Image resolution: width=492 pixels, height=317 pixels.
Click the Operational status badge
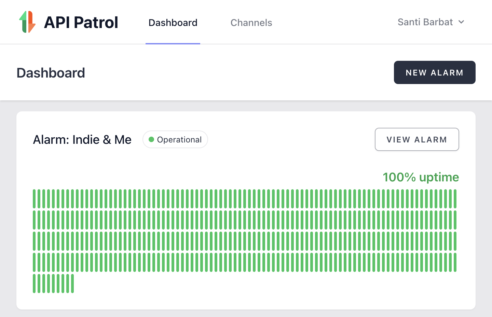tap(175, 139)
